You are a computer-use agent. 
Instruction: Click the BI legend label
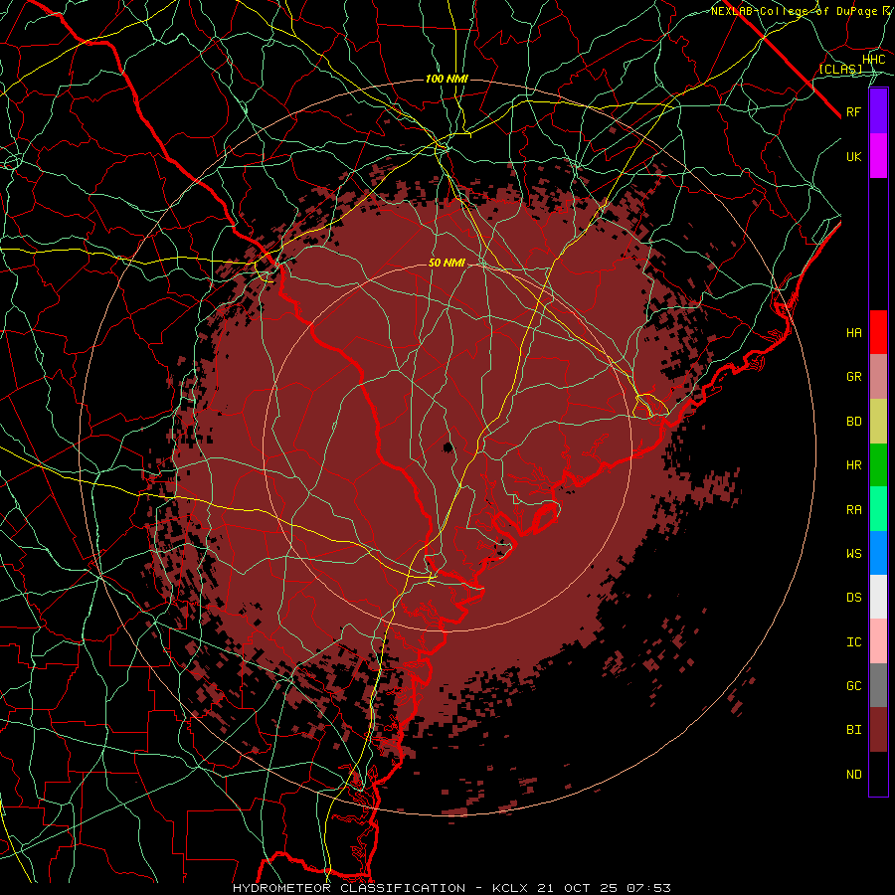(854, 730)
